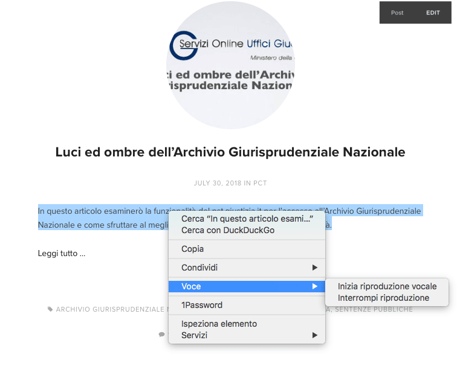Expand the Voce submenu arrow
Viewport: 457px width, 366px height.
[x=314, y=286]
